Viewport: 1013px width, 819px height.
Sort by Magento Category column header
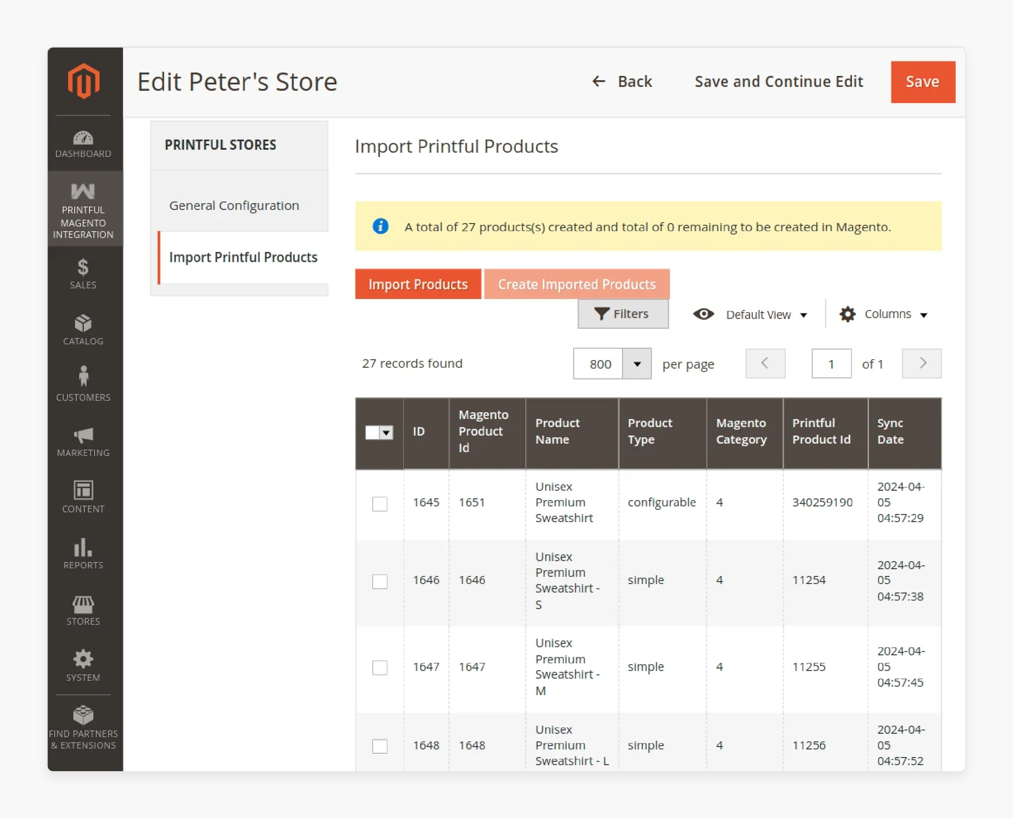(x=745, y=433)
